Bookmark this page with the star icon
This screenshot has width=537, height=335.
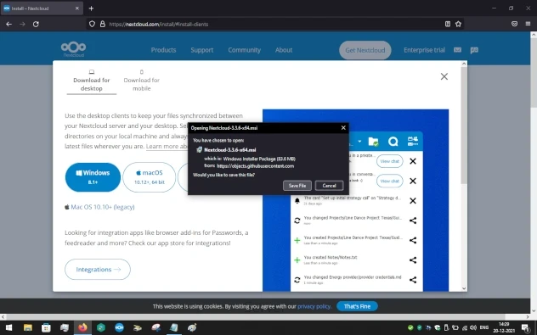(x=458, y=24)
